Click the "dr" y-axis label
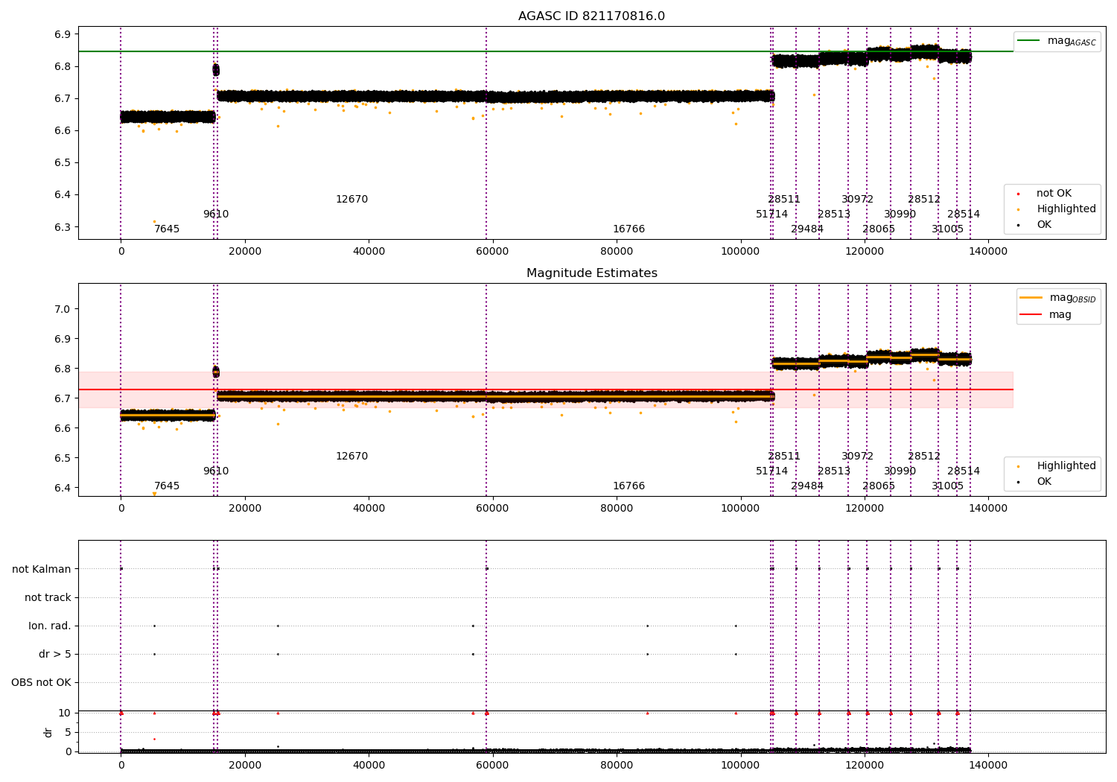The height and width of the screenshot is (782, 1117). pyautogui.click(x=48, y=732)
